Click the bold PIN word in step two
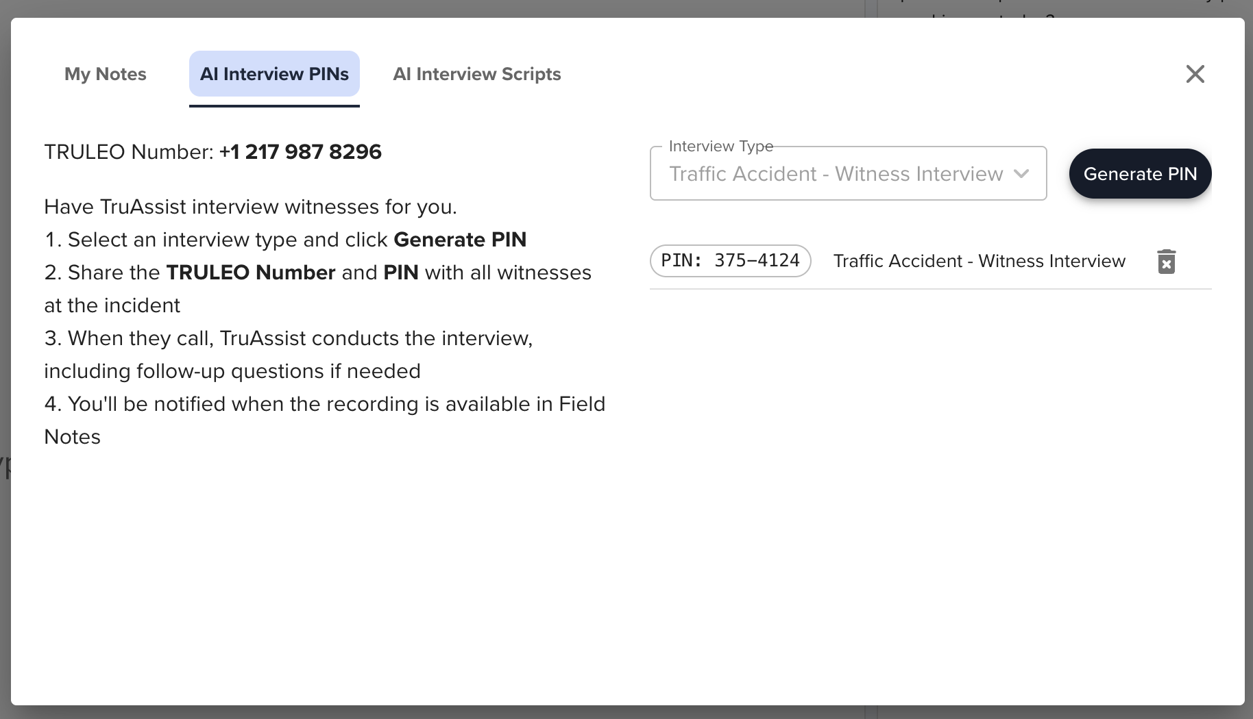This screenshot has height=719, width=1253. tap(401, 273)
